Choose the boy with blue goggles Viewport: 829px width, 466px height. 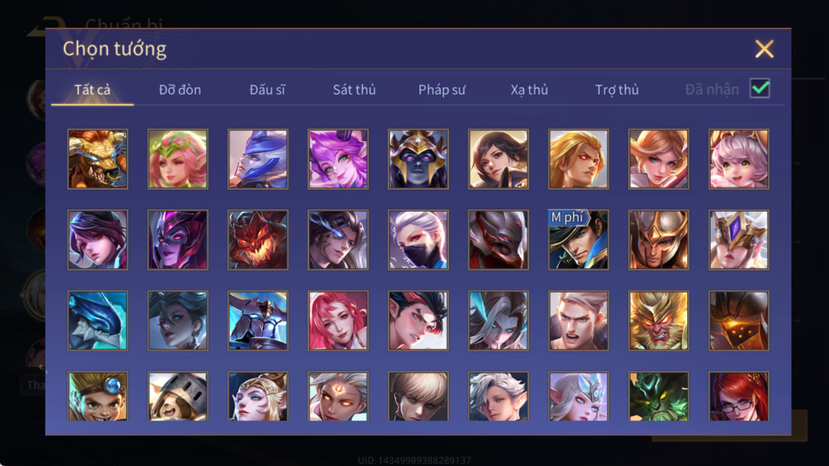tap(98, 397)
